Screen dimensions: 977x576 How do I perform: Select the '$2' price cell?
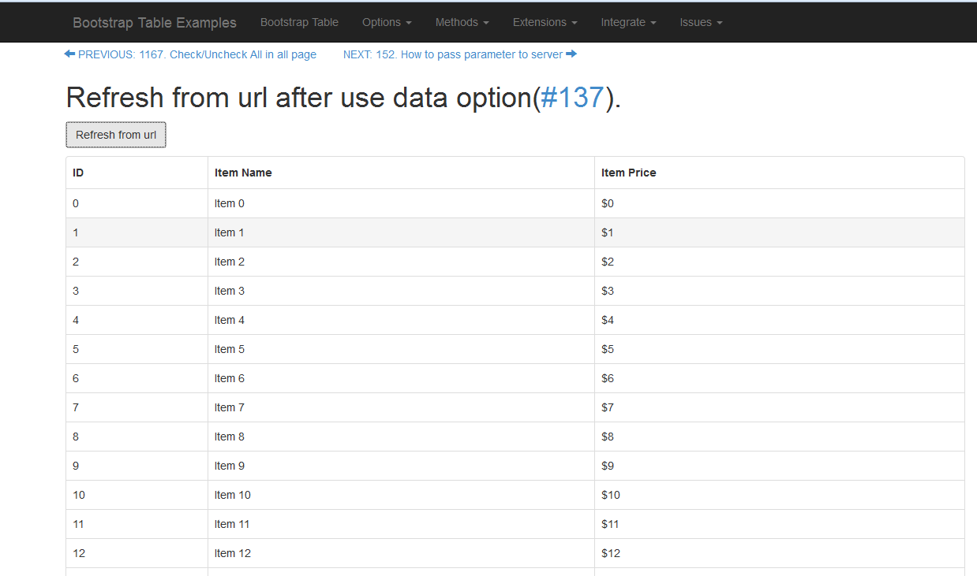[780, 262]
